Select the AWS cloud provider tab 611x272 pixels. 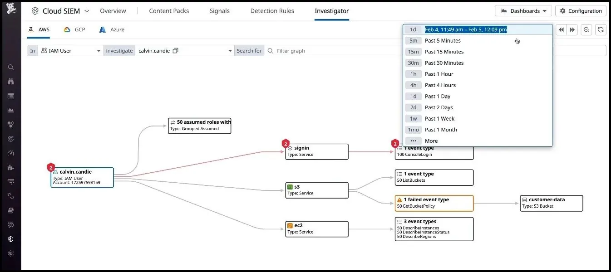point(39,29)
